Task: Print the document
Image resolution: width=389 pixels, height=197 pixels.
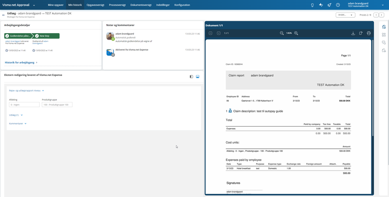Action: click(369, 33)
